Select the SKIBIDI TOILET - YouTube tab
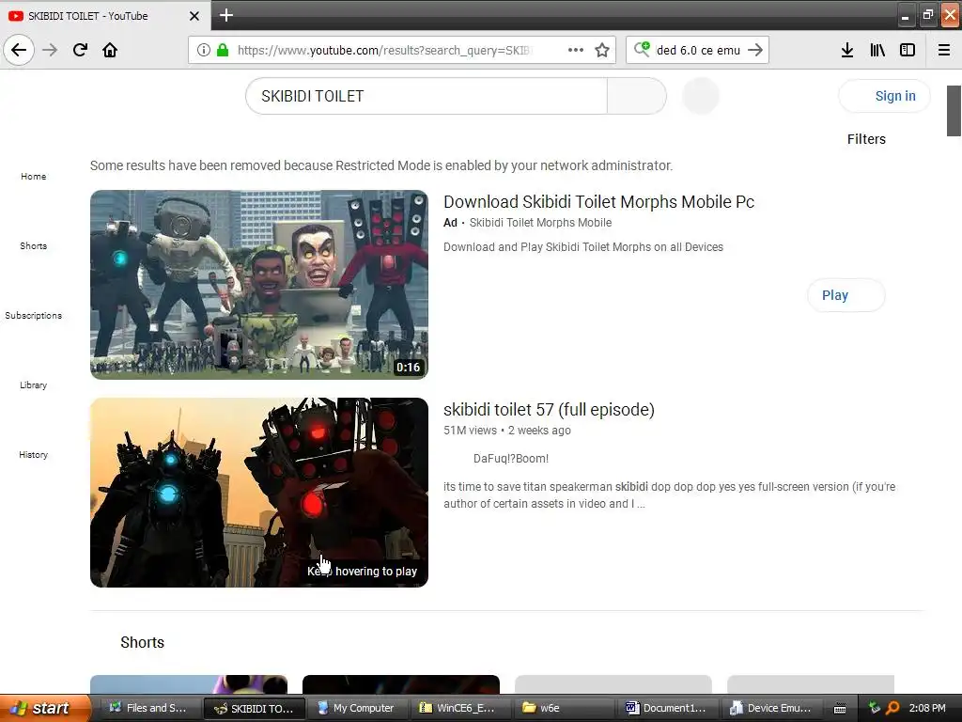Image resolution: width=962 pixels, height=722 pixels. pos(105,16)
